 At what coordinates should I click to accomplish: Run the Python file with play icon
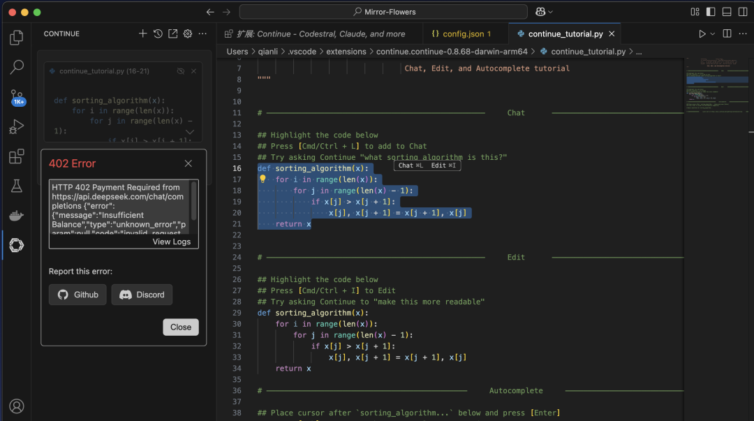(x=702, y=34)
